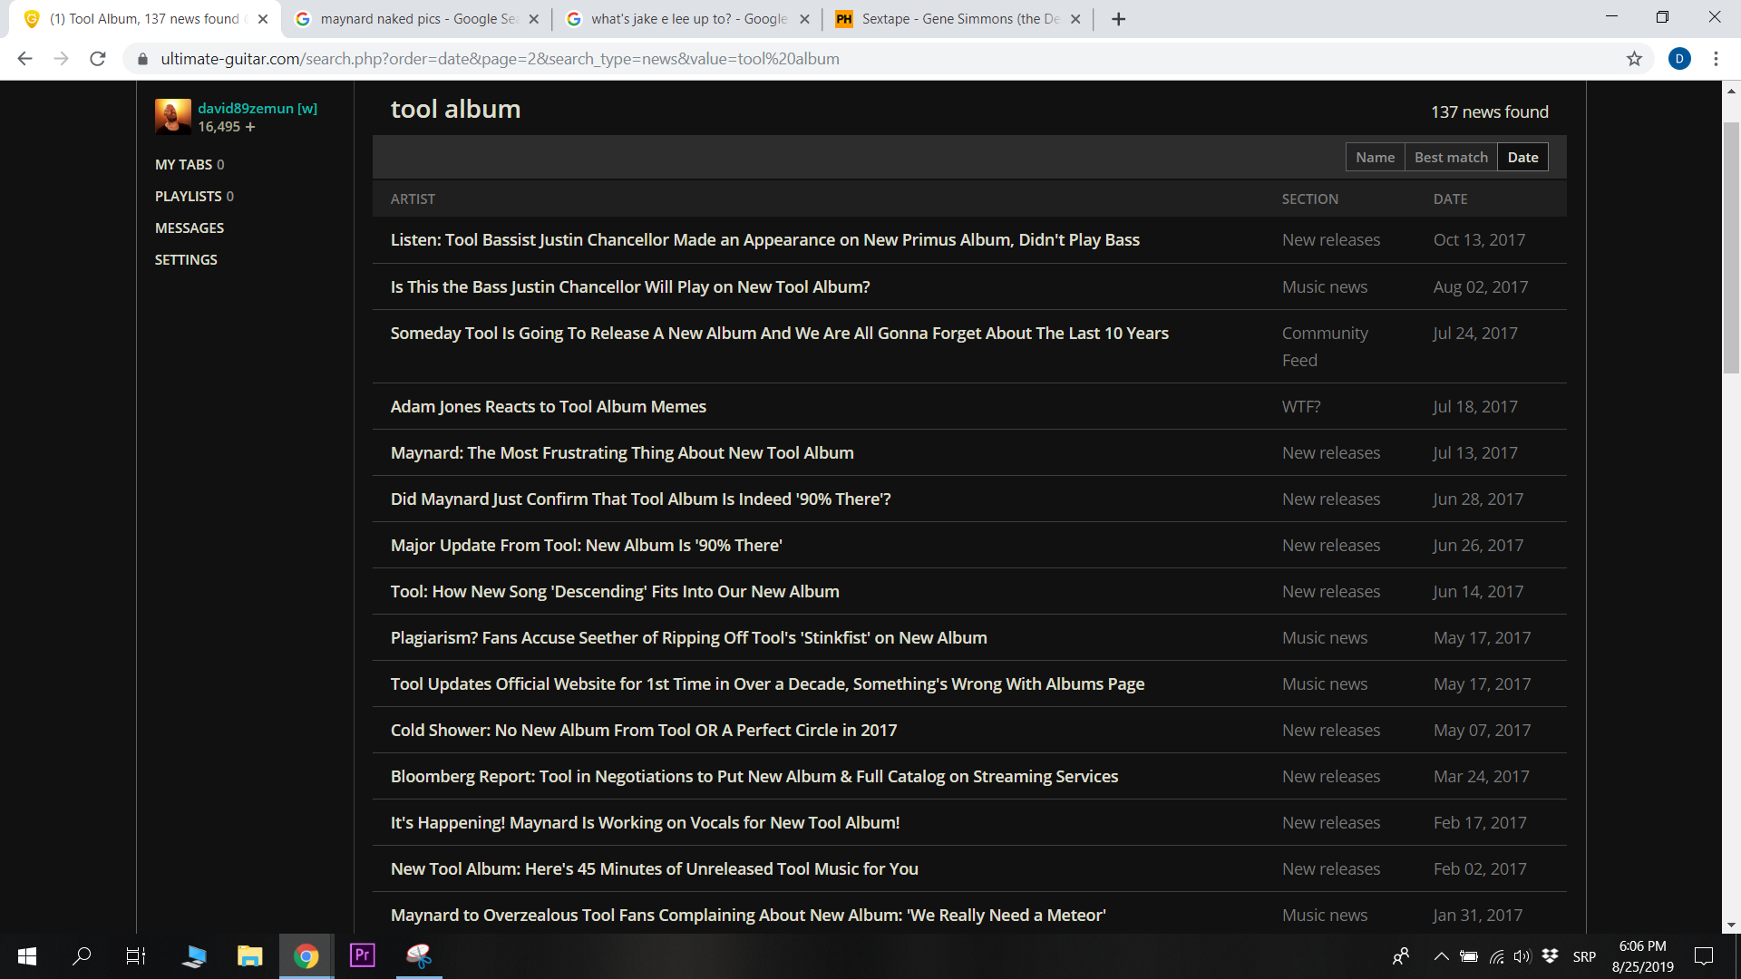Open a new browser tab

(1118, 19)
